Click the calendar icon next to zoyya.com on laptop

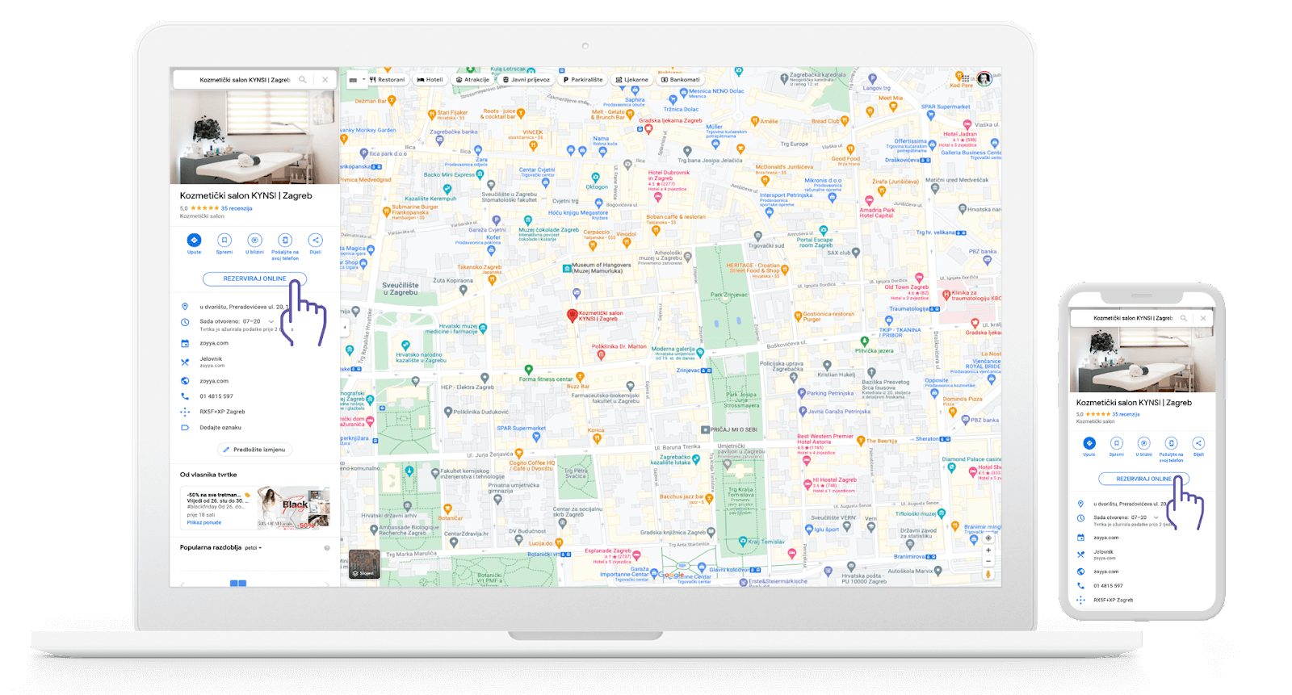pos(185,343)
